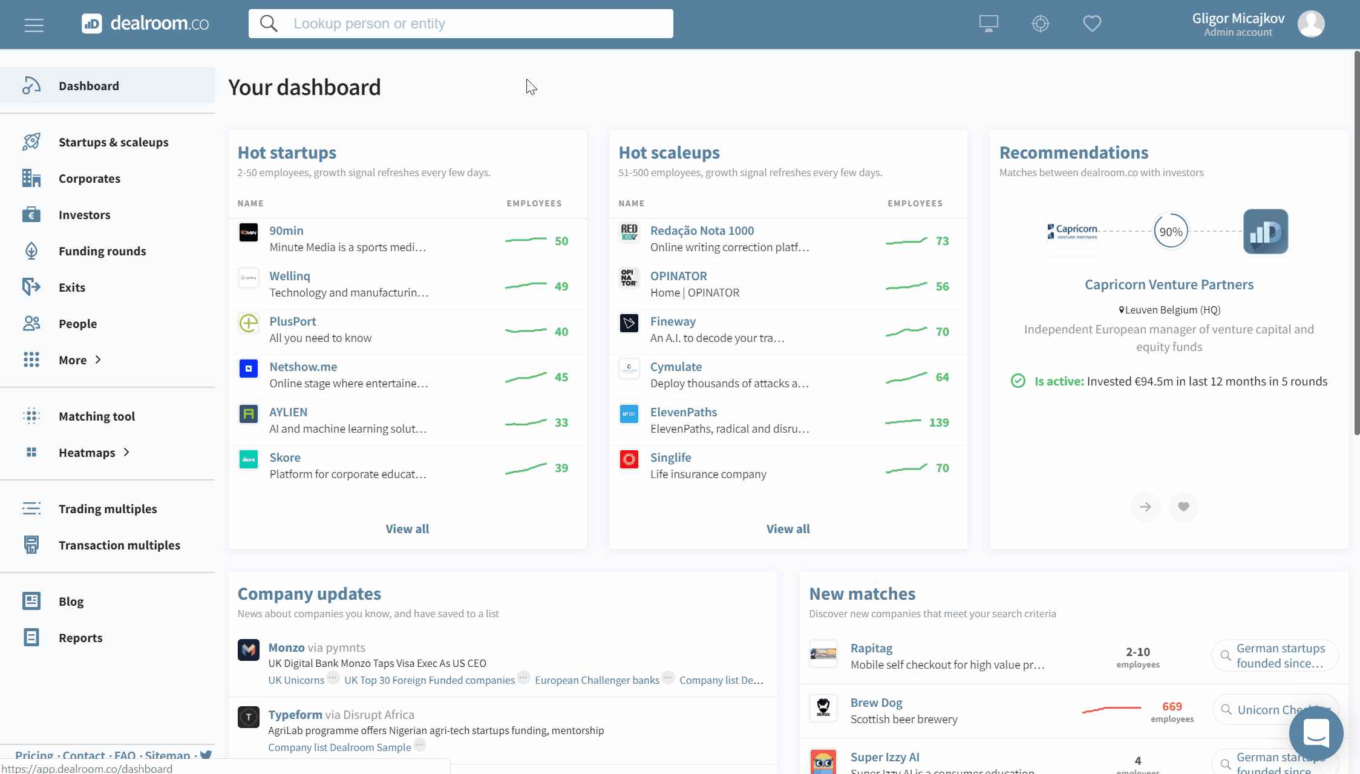Screen dimensions: 1360x774
Task: Click the Transaction multiples receipt icon
Action: [31, 545]
